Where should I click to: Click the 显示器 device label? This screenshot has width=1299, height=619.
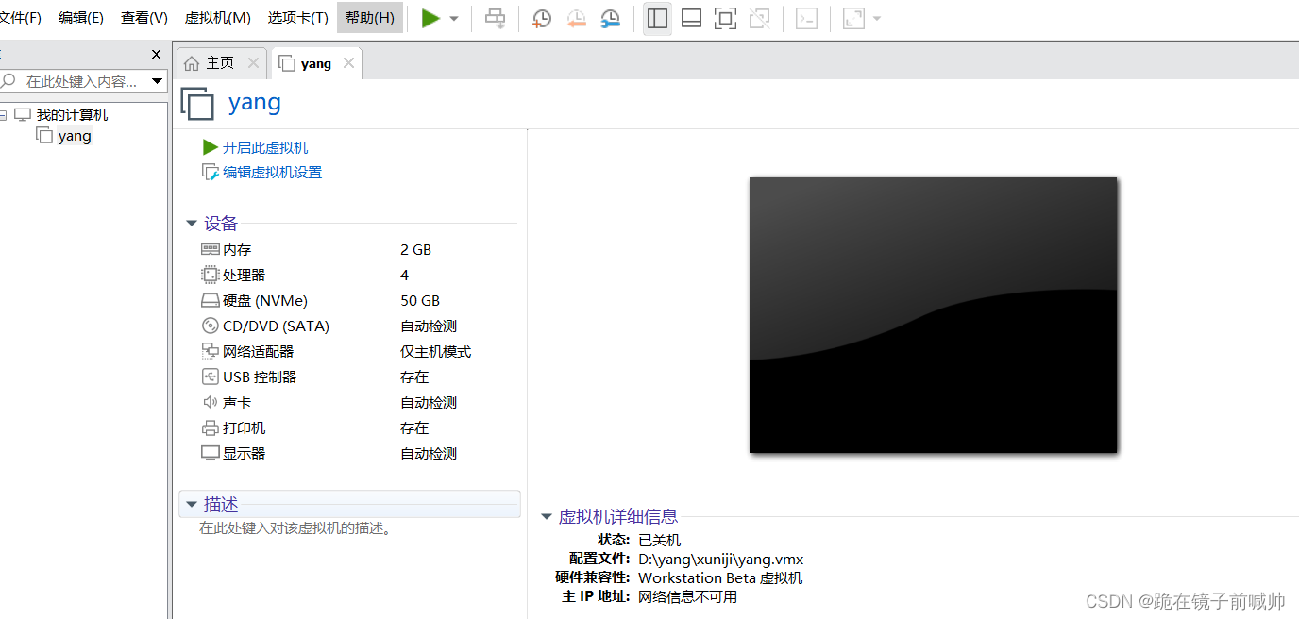[x=245, y=453]
